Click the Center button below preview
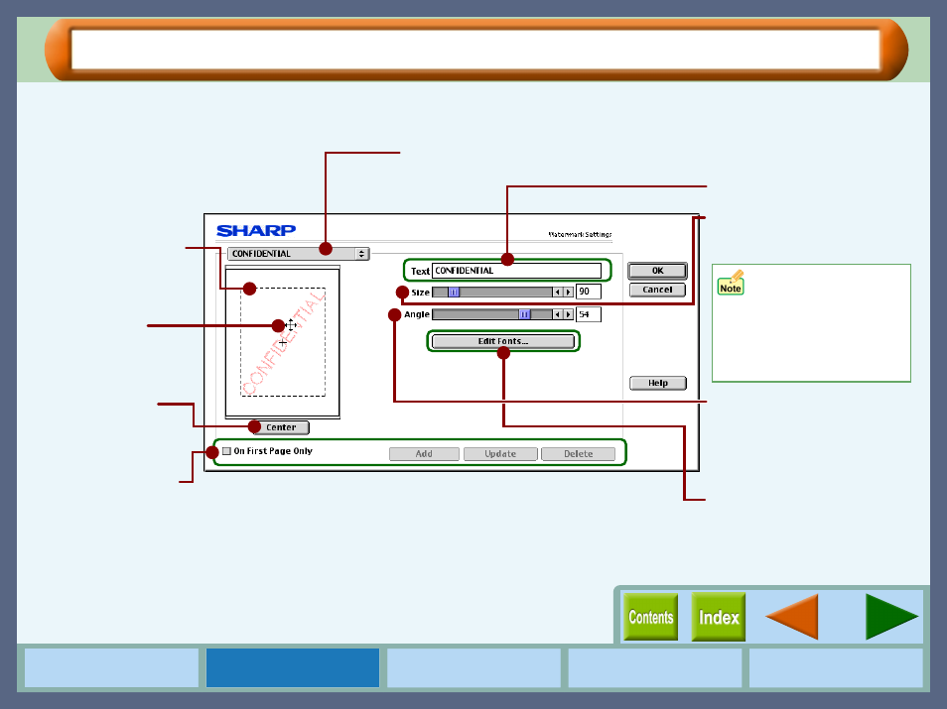 click(x=282, y=427)
